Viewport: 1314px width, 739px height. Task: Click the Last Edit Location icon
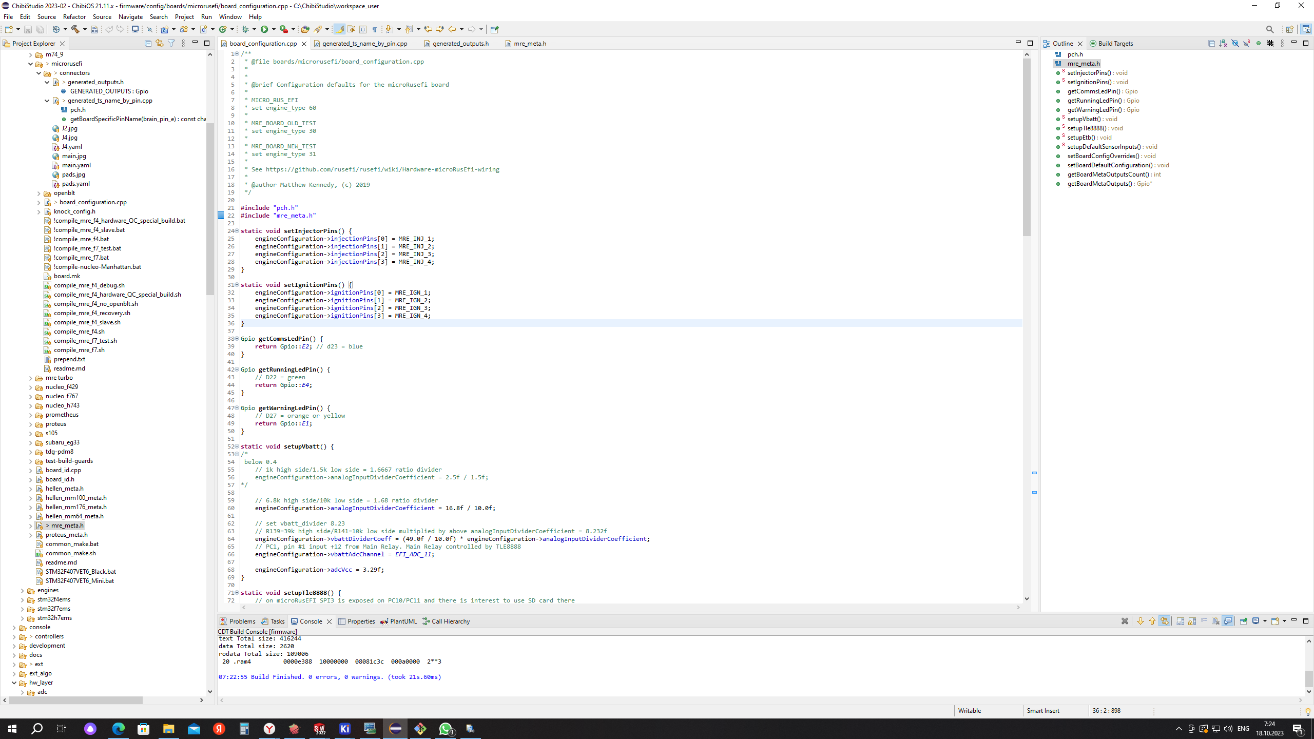pyautogui.click(x=428, y=29)
